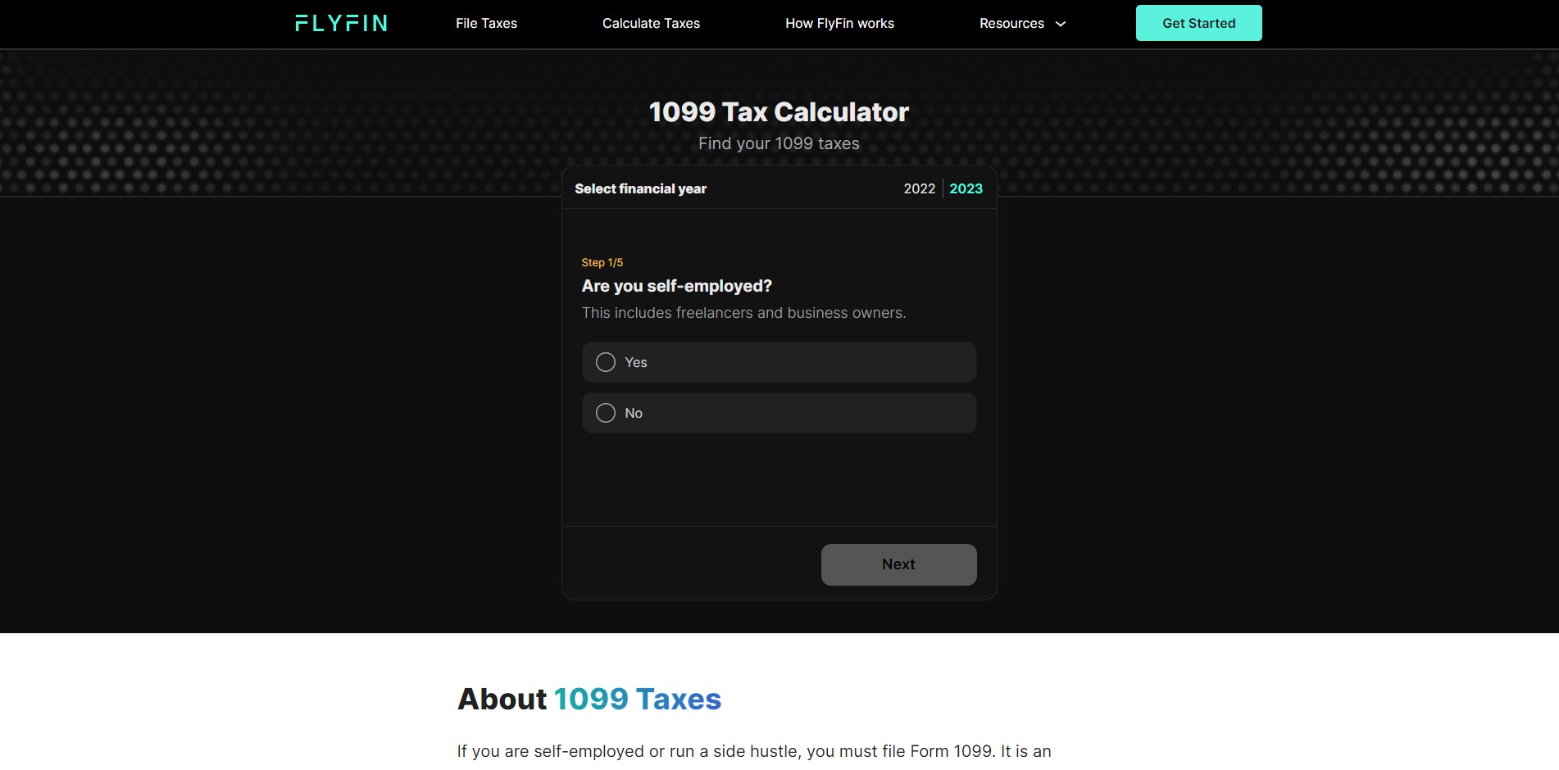The height and width of the screenshot is (770, 1559).
Task: Select the Yes radio circle
Action: (606, 362)
